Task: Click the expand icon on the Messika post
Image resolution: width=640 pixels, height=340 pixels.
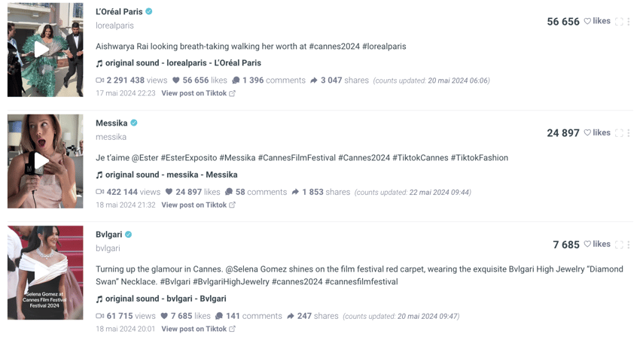Action: (619, 133)
